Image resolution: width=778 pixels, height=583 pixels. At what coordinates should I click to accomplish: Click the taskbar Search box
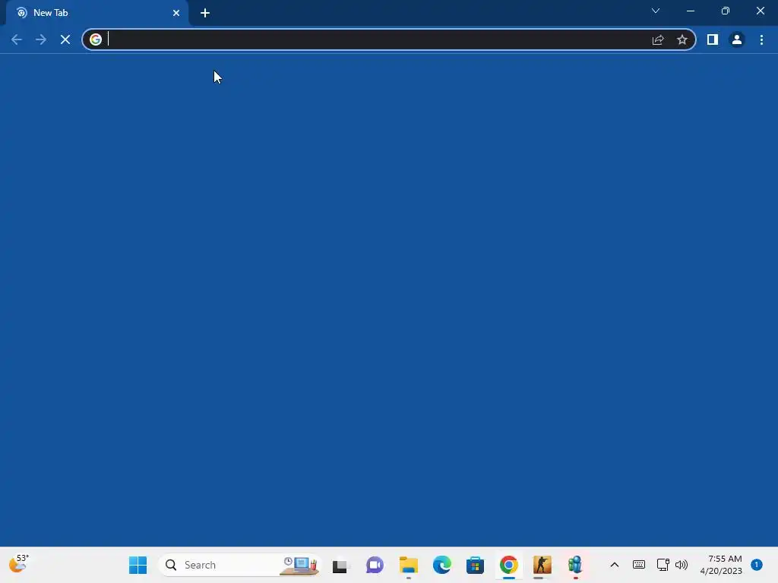tap(239, 565)
